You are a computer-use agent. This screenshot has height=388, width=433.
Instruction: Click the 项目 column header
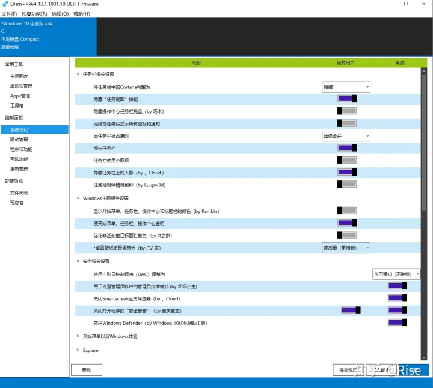click(x=196, y=63)
